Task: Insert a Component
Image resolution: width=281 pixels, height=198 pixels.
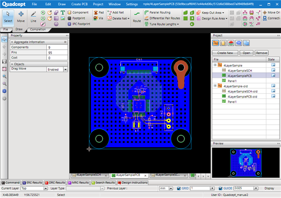Action: pyautogui.click(x=78, y=13)
